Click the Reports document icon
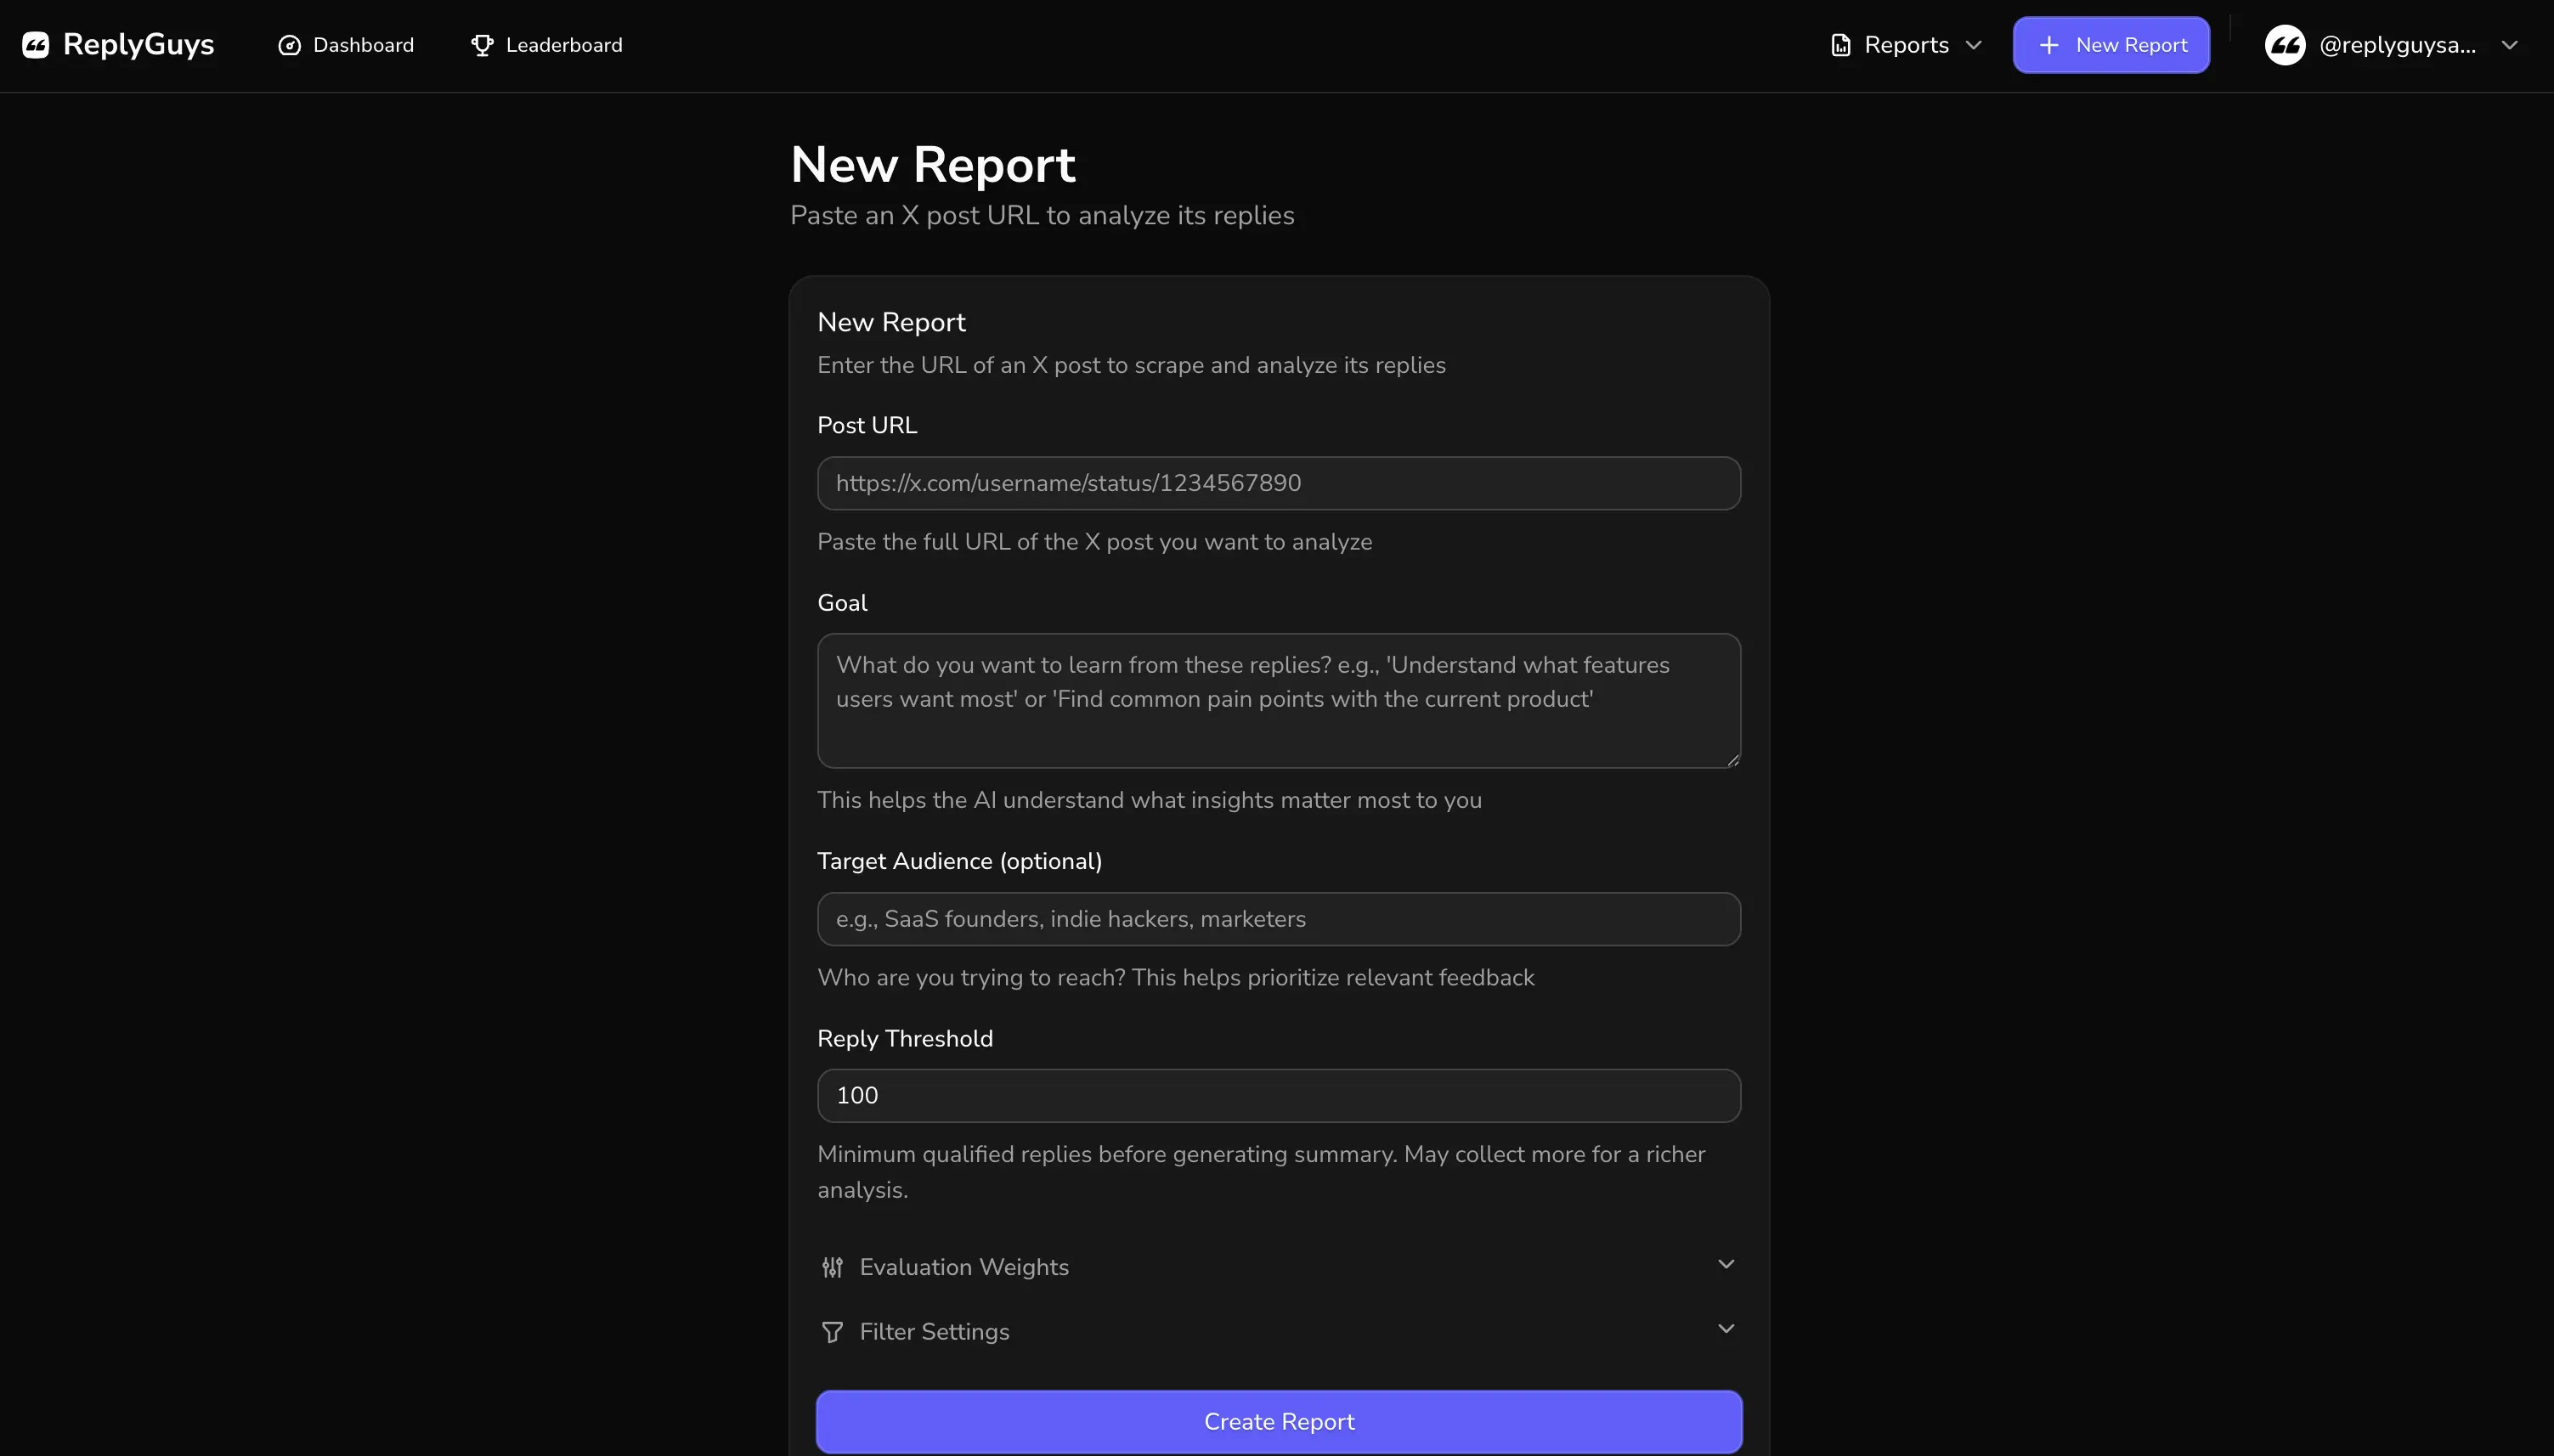Image resolution: width=2554 pixels, height=1456 pixels. tap(1842, 44)
